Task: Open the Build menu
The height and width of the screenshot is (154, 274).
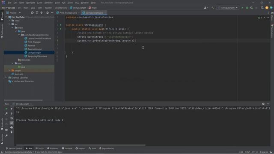Action: [x=57, y=3]
